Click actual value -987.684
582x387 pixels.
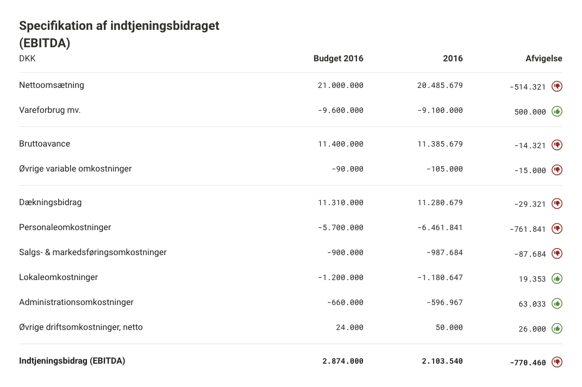tap(445, 253)
